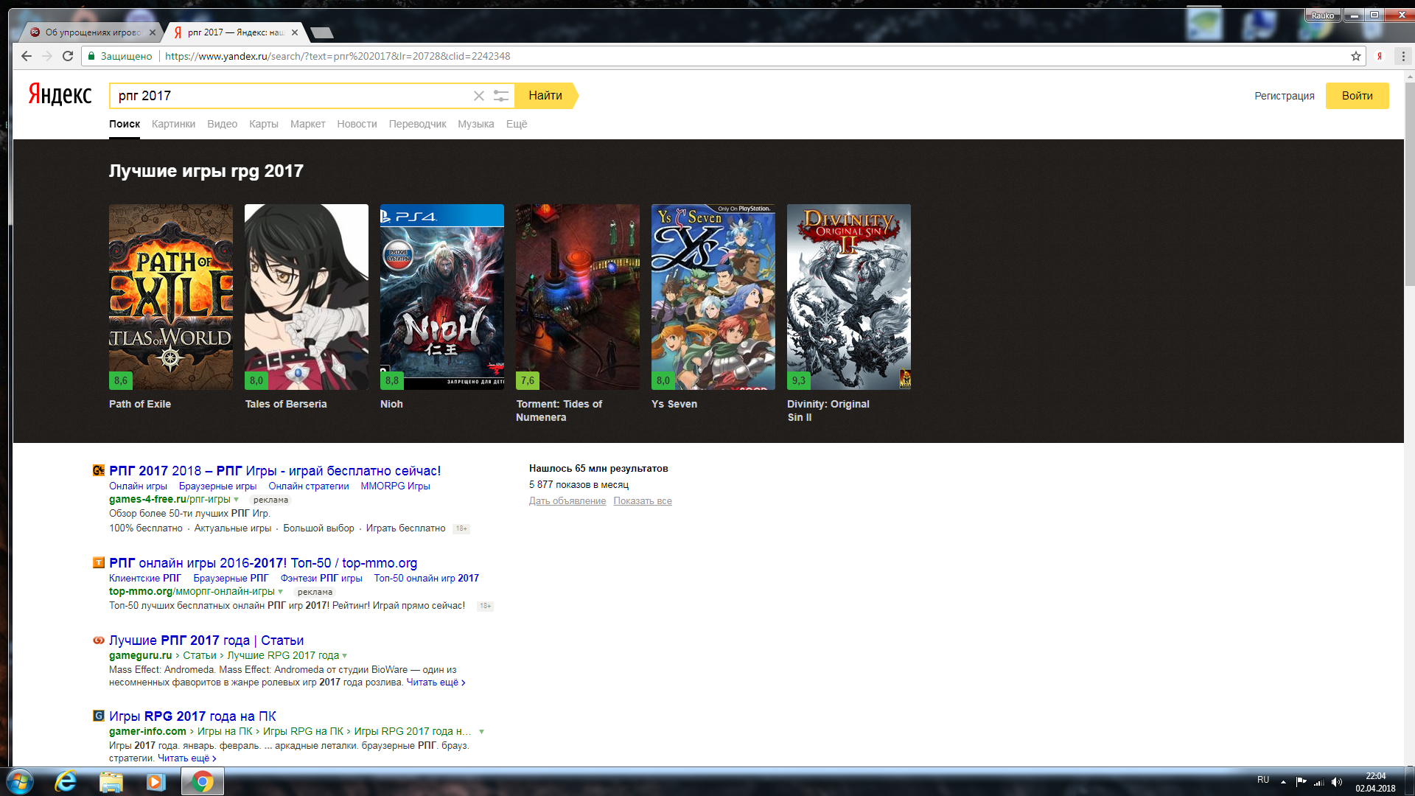Screen dimensions: 1415x796
Task: Open the Chrome three-dot menu
Action: pos(1402,56)
